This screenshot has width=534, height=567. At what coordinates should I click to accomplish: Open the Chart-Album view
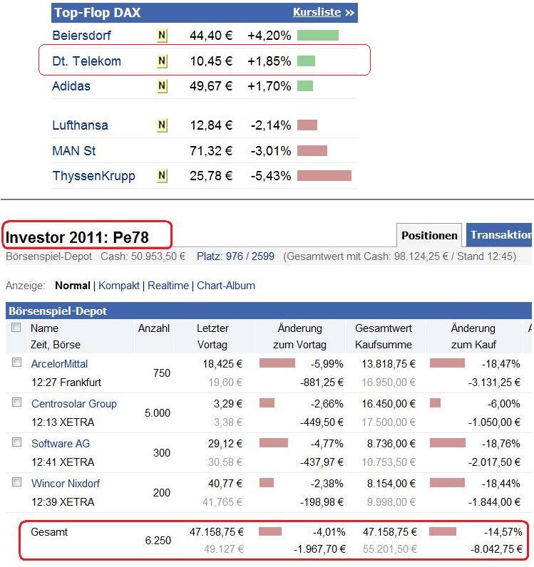[x=226, y=286]
